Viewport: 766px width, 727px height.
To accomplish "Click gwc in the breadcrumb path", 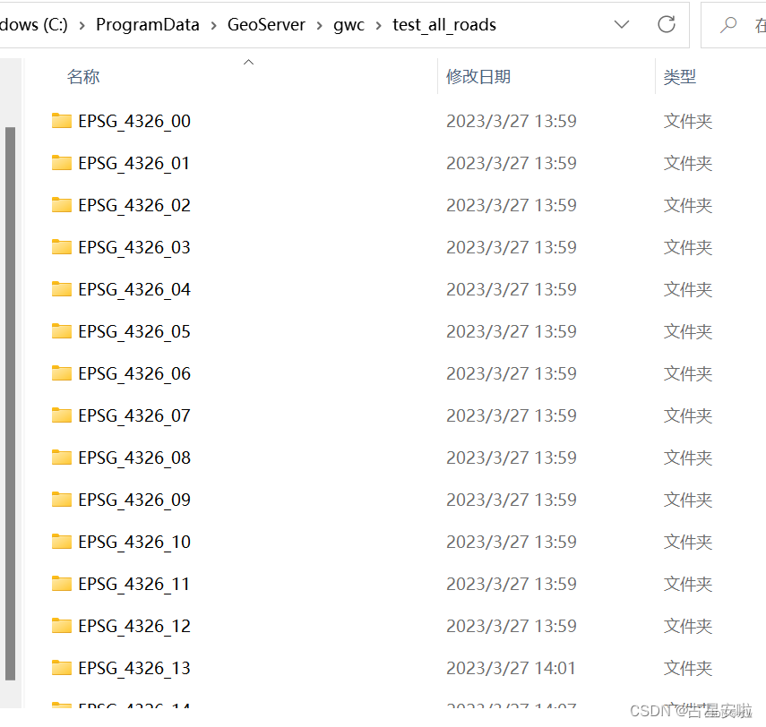I will pyautogui.click(x=349, y=25).
